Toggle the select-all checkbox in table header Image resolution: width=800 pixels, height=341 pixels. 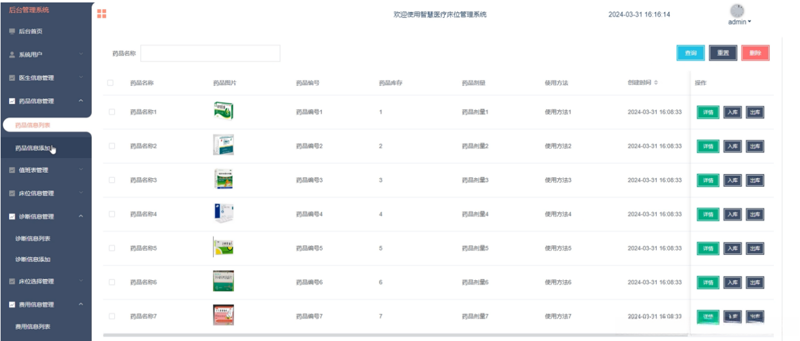pos(111,83)
